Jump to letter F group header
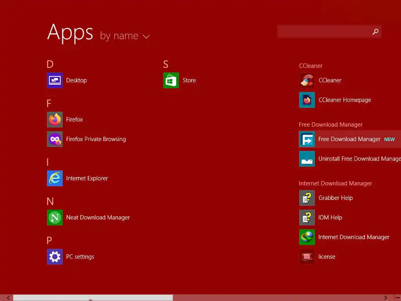 click(49, 103)
